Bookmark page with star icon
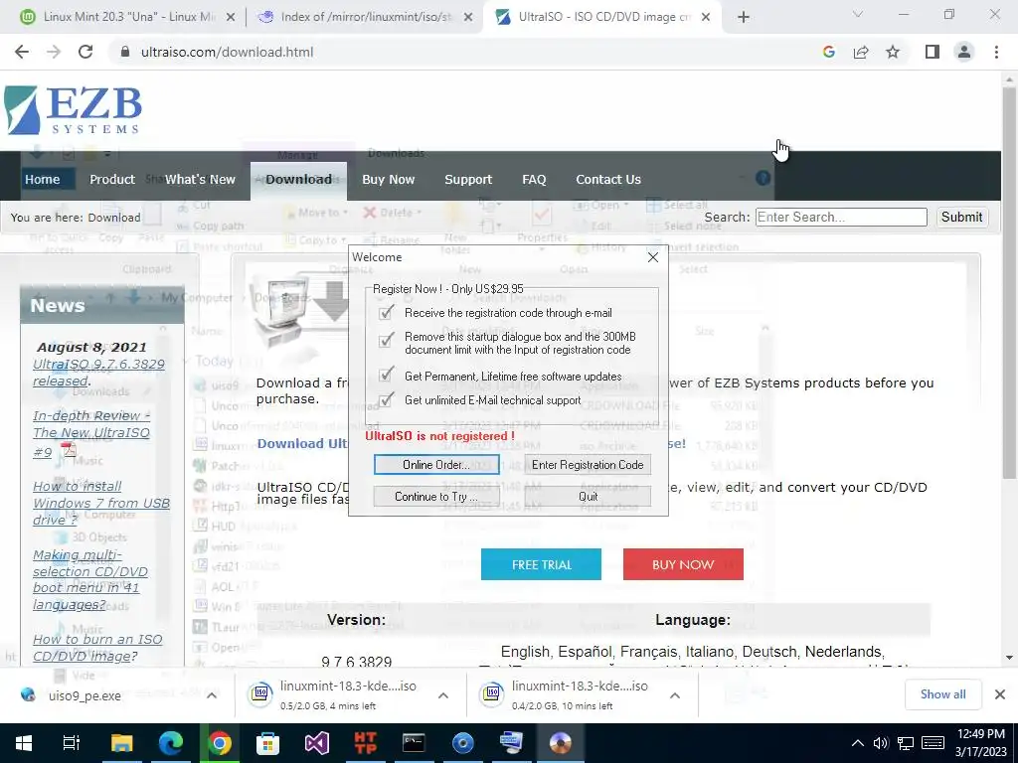Image resolution: width=1018 pixels, height=763 pixels. pos(893,52)
